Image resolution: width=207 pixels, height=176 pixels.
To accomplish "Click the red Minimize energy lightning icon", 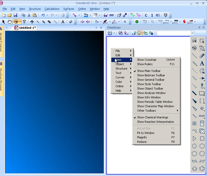I will point(184,22).
